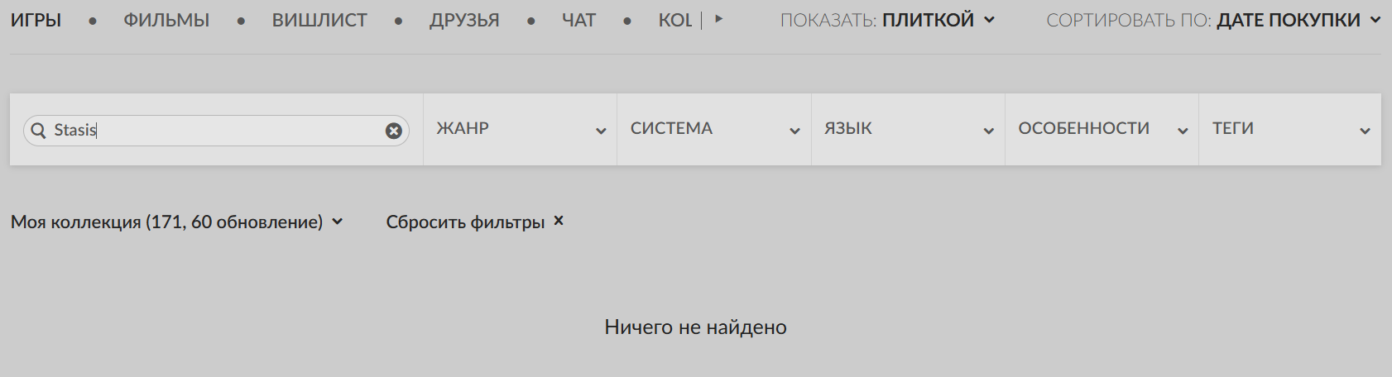1392x377 pixels.
Task: Expand the ОСОБЕННОСТИ filter
Action: pos(1102,129)
